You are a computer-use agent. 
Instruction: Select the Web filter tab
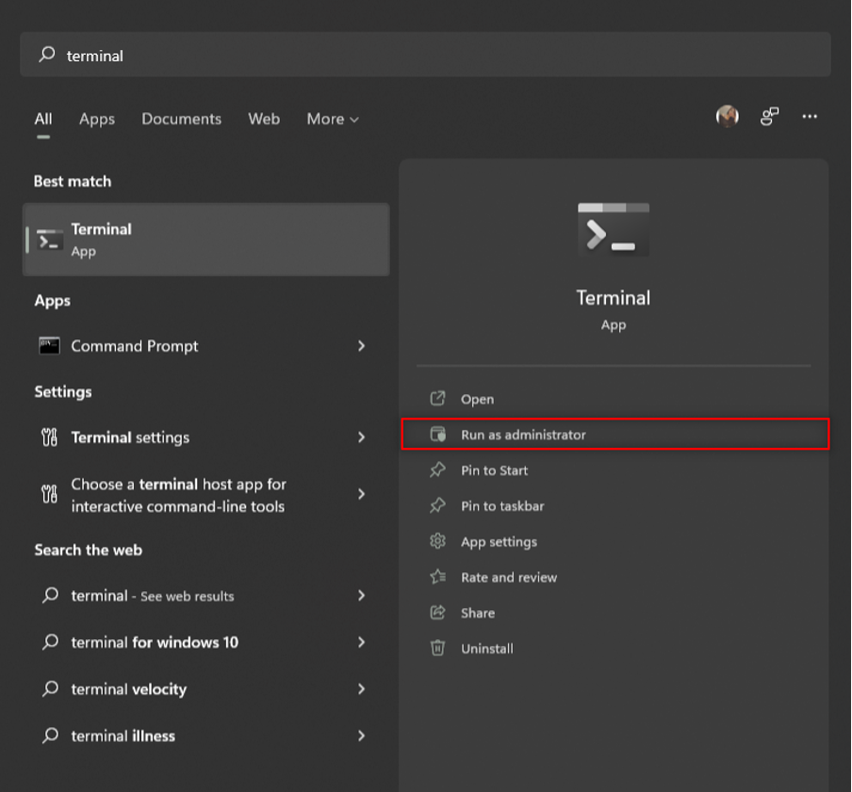(x=264, y=119)
